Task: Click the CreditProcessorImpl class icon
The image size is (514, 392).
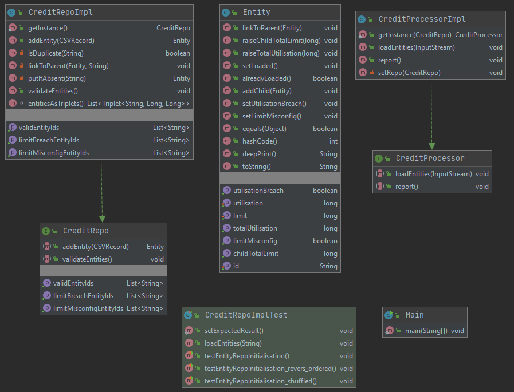Action: click(362, 19)
